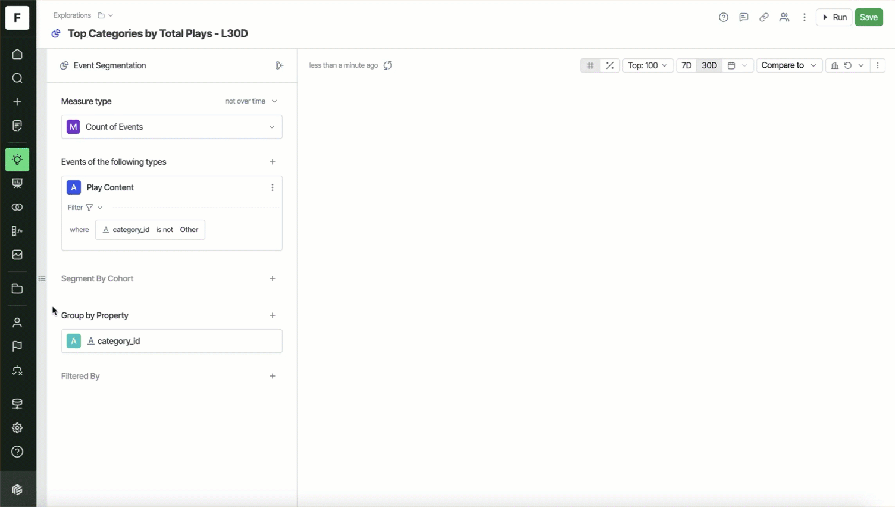895x507 pixels.
Task: Open the experiments arrows icon in sidebar
Action: pos(17,370)
